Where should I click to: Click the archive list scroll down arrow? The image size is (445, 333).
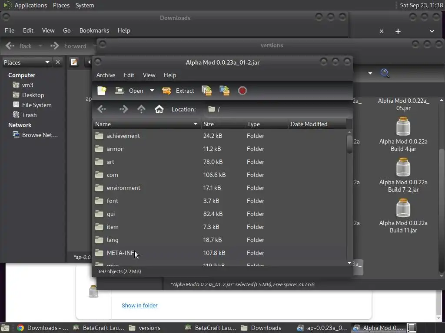coord(349,263)
